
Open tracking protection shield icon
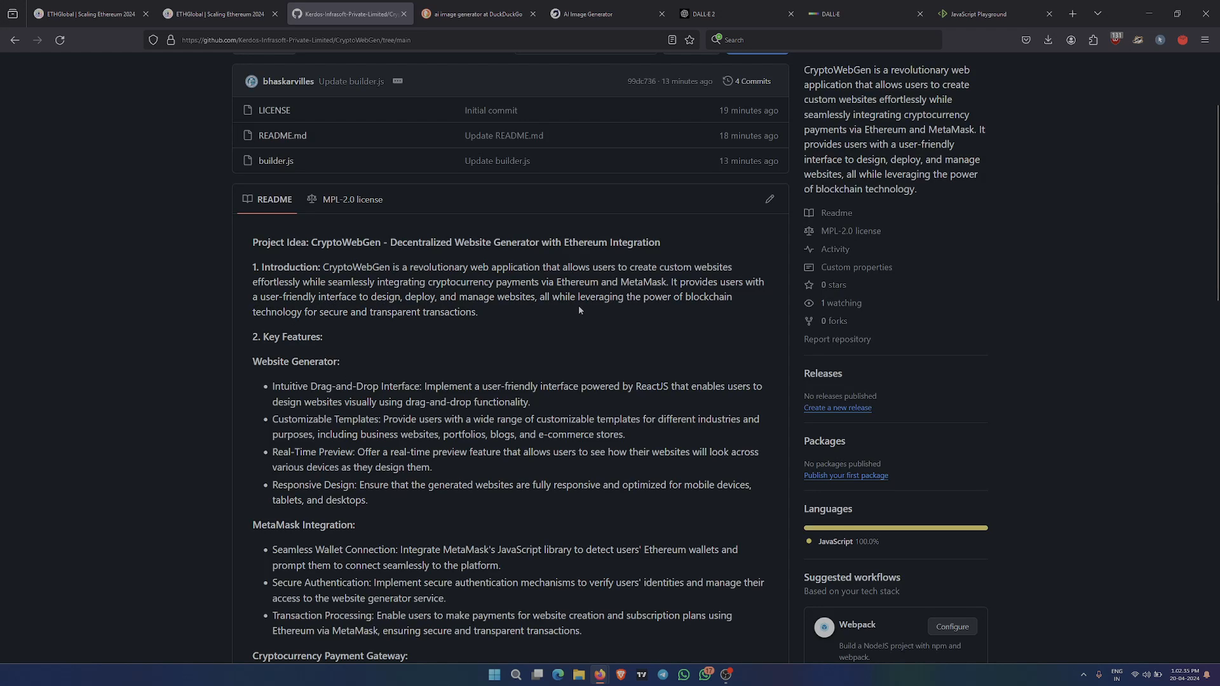click(153, 39)
